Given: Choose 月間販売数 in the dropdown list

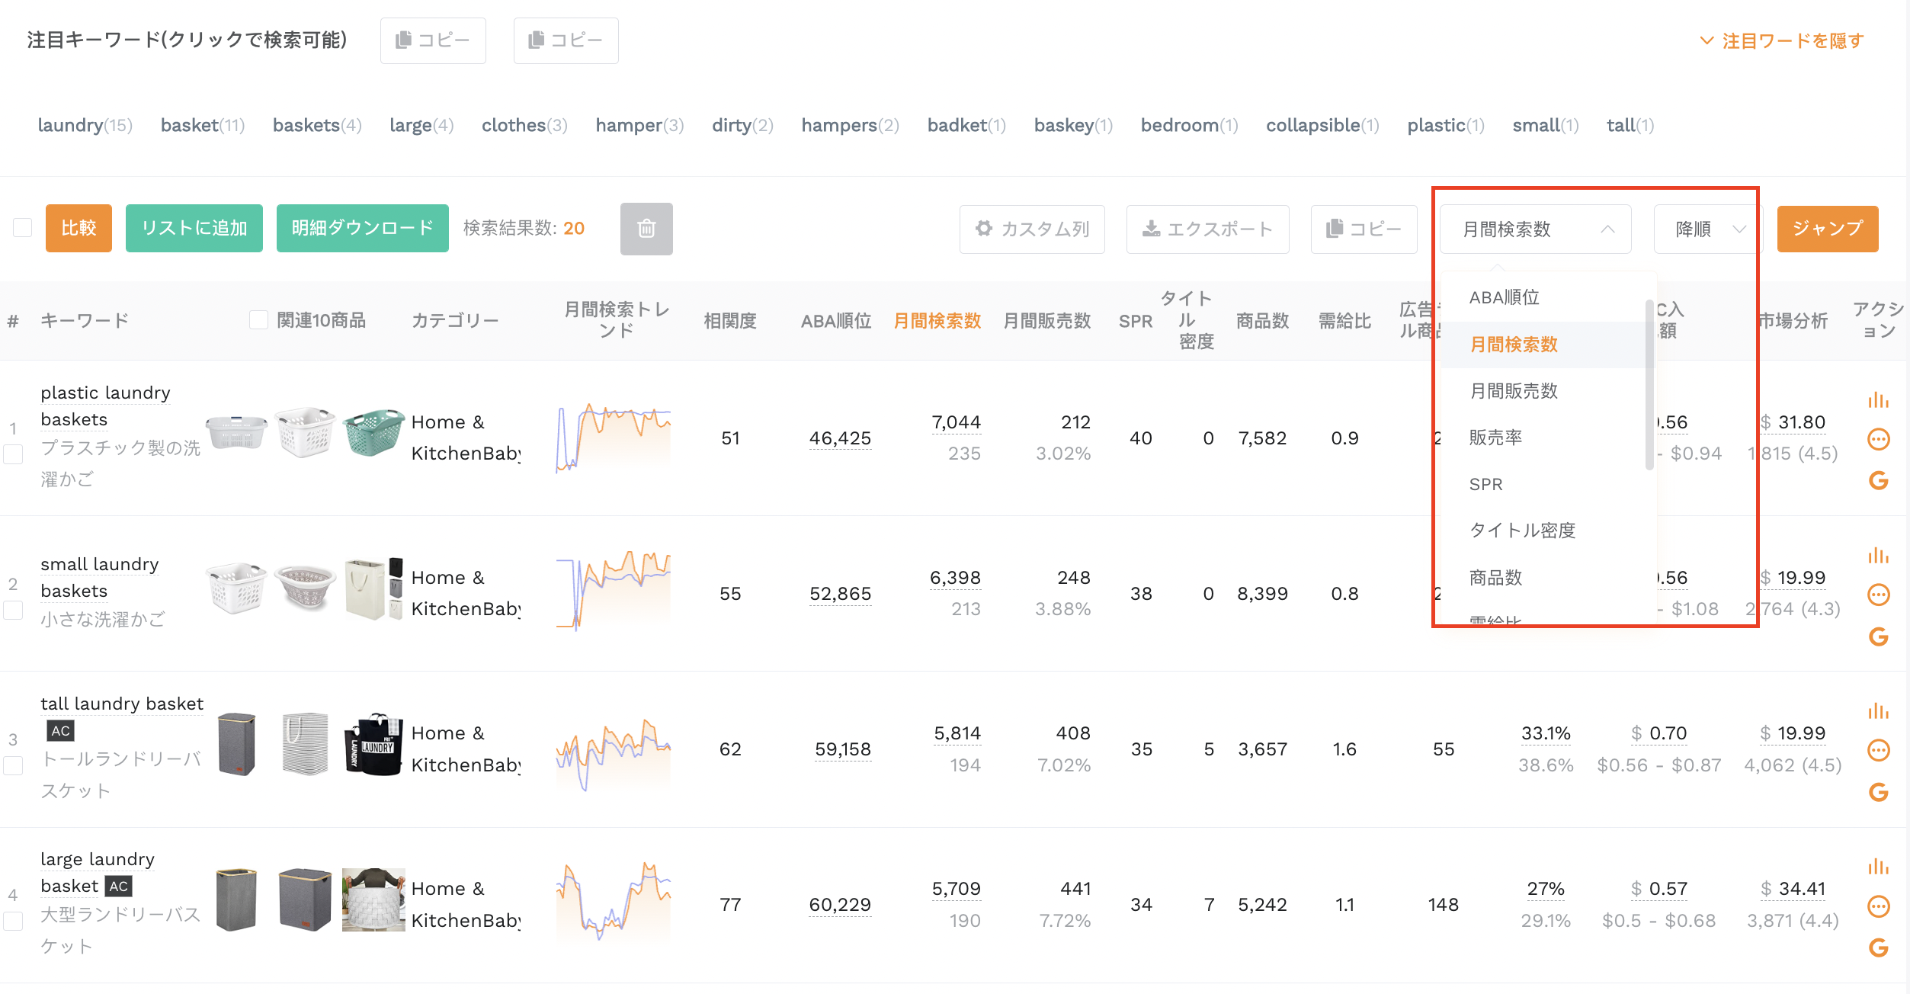Looking at the screenshot, I should (x=1513, y=391).
